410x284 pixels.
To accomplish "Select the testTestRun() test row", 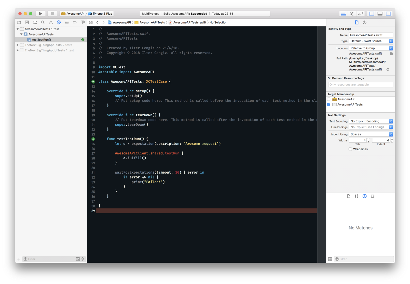I will (x=51, y=40).
